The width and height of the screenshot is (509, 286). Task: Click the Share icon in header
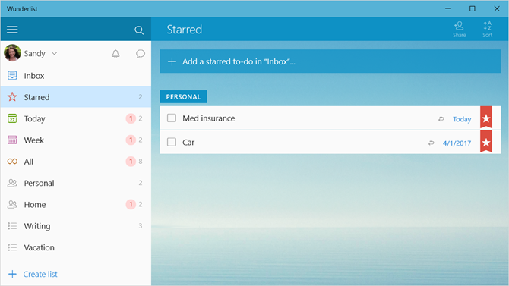click(460, 30)
